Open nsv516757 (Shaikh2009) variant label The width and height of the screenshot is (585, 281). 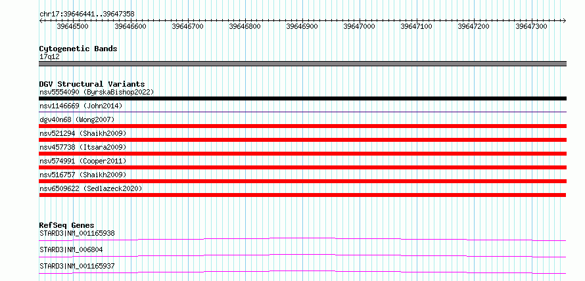pos(83,175)
